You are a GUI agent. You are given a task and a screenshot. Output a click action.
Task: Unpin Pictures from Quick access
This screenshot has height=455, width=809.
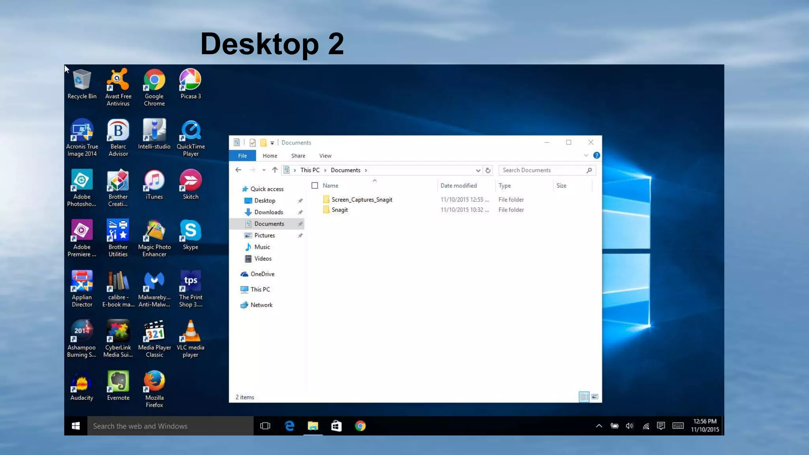300,235
